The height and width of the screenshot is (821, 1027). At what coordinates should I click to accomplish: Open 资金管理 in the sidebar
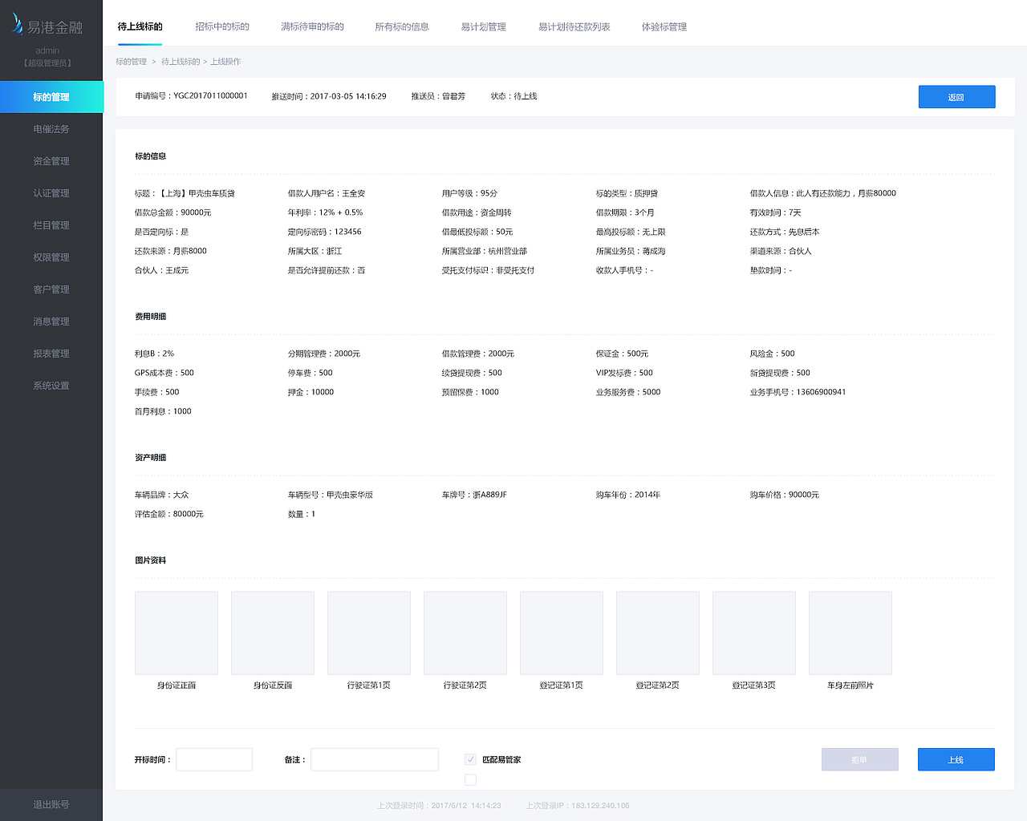tap(51, 161)
